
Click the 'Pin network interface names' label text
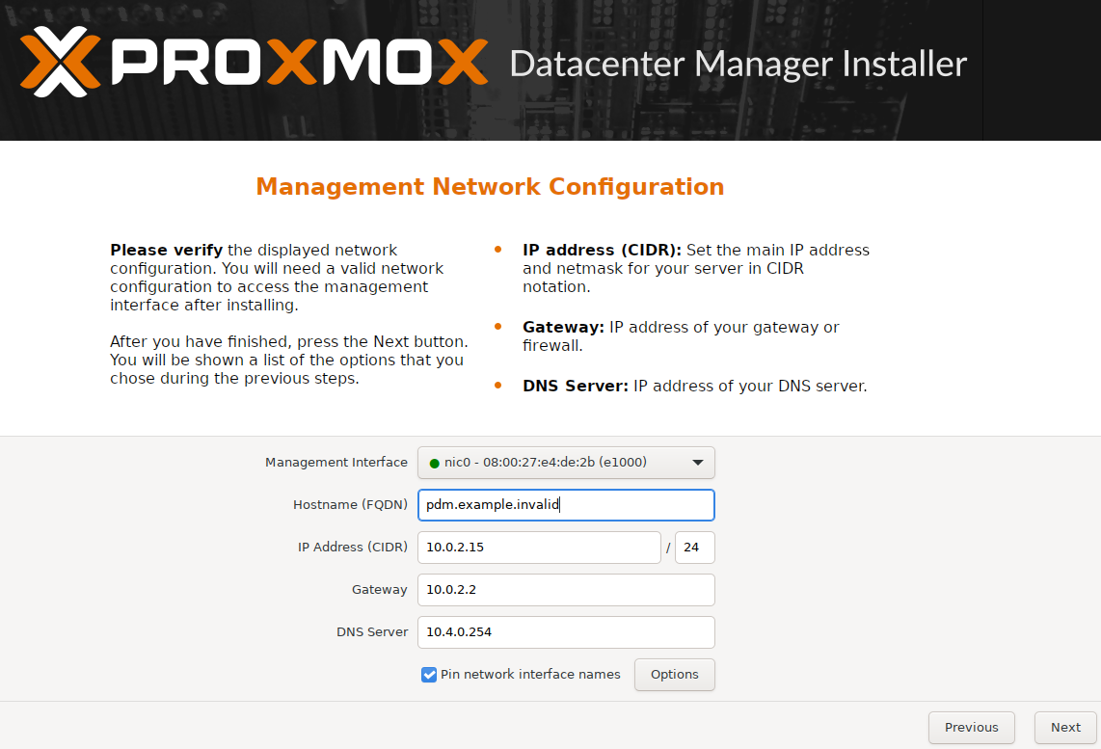coord(530,675)
